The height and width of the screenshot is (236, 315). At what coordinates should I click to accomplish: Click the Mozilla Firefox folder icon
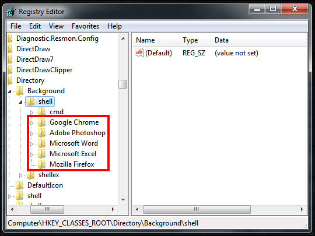(41, 164)
